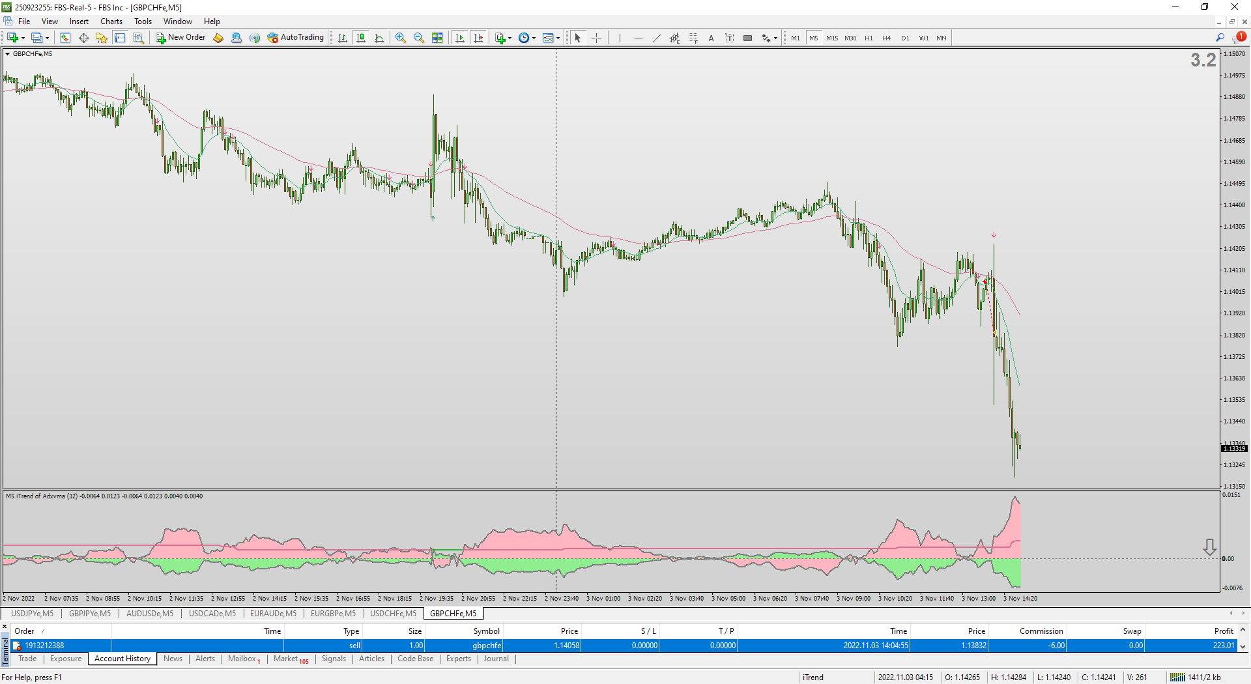
Task: Open the Insert menu
Action: pyautogui.click(x=79, y=21)
